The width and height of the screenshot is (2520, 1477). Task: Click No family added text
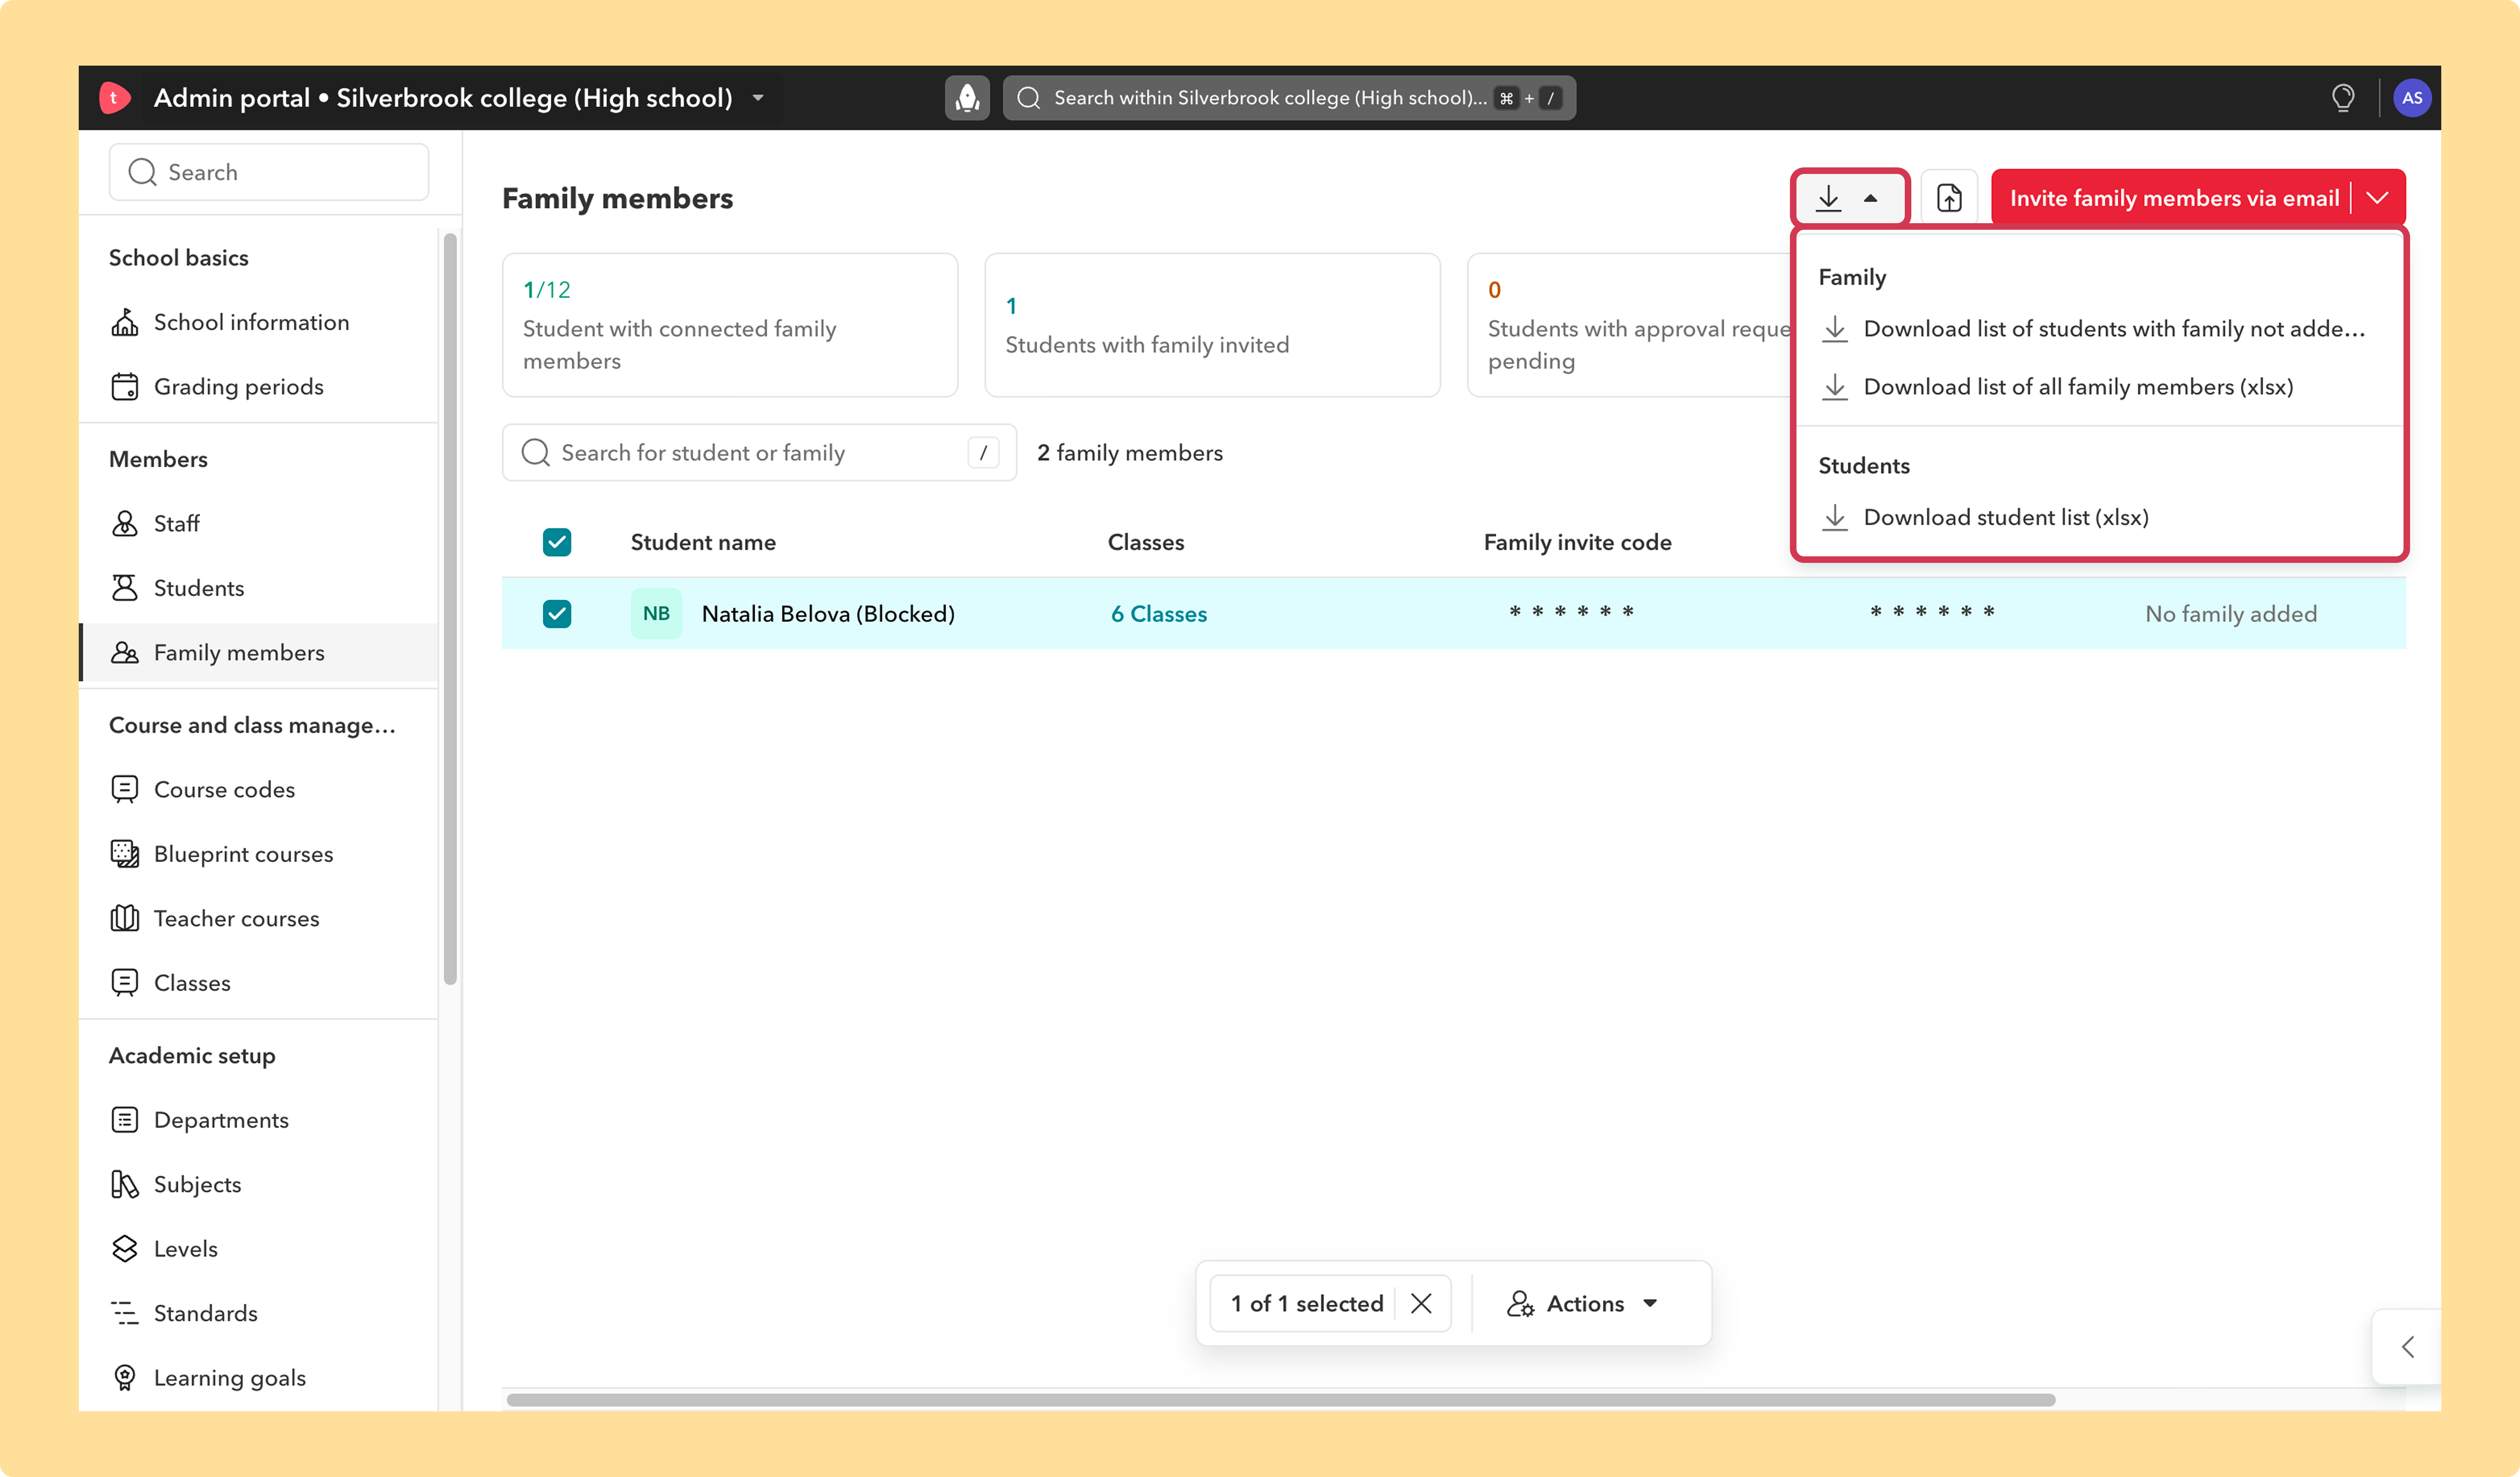click(x=2231, y=614)
